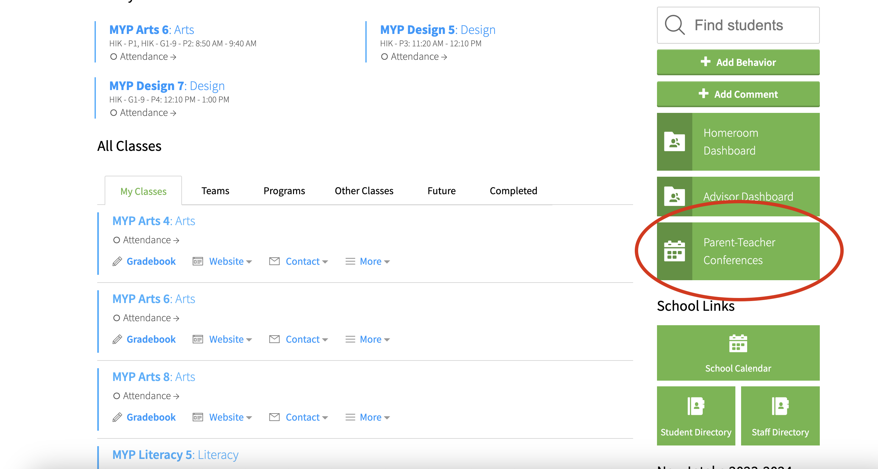Switch to the Completed tab
This screenshot has height=469, width=878.
pos(513,190)
